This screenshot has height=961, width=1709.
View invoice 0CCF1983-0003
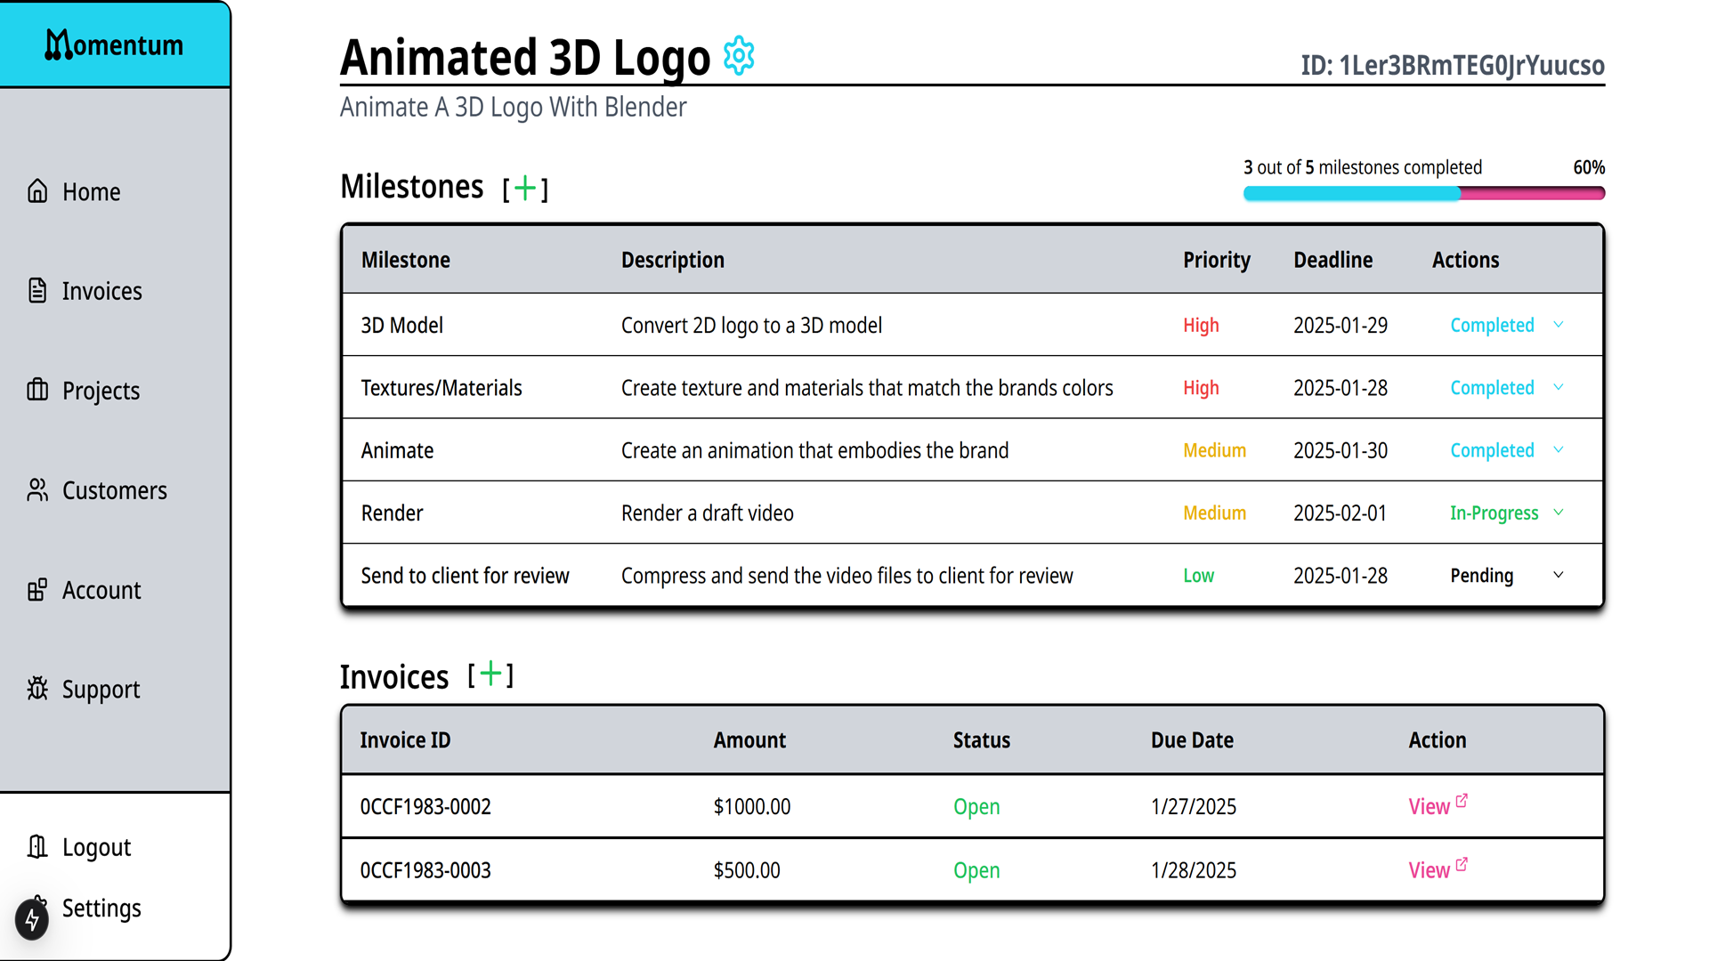1429,871
